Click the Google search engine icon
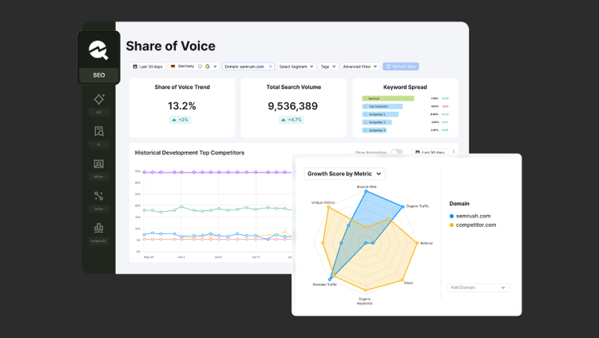 [x=208, y=66]
